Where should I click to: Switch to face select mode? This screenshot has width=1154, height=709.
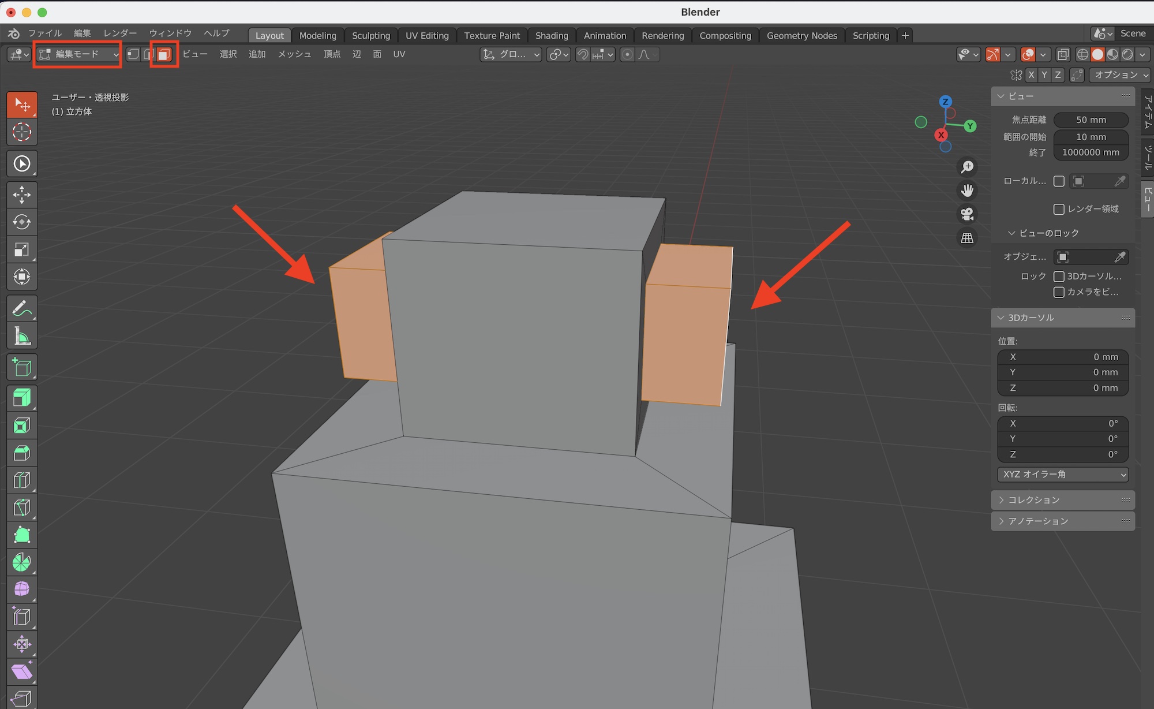point(164,54)
